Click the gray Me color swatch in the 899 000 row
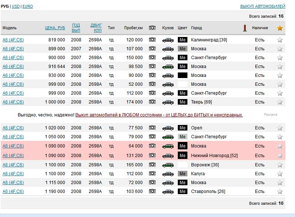The height and width of the screenshot is (217, 295). [183, 48]
